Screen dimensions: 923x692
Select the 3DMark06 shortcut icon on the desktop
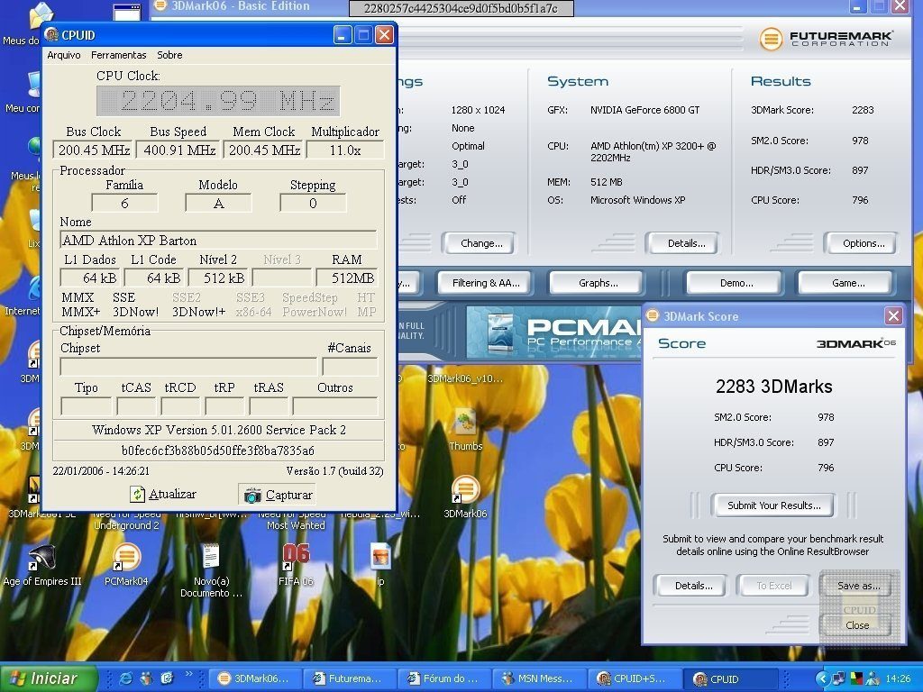click(465, 496)
